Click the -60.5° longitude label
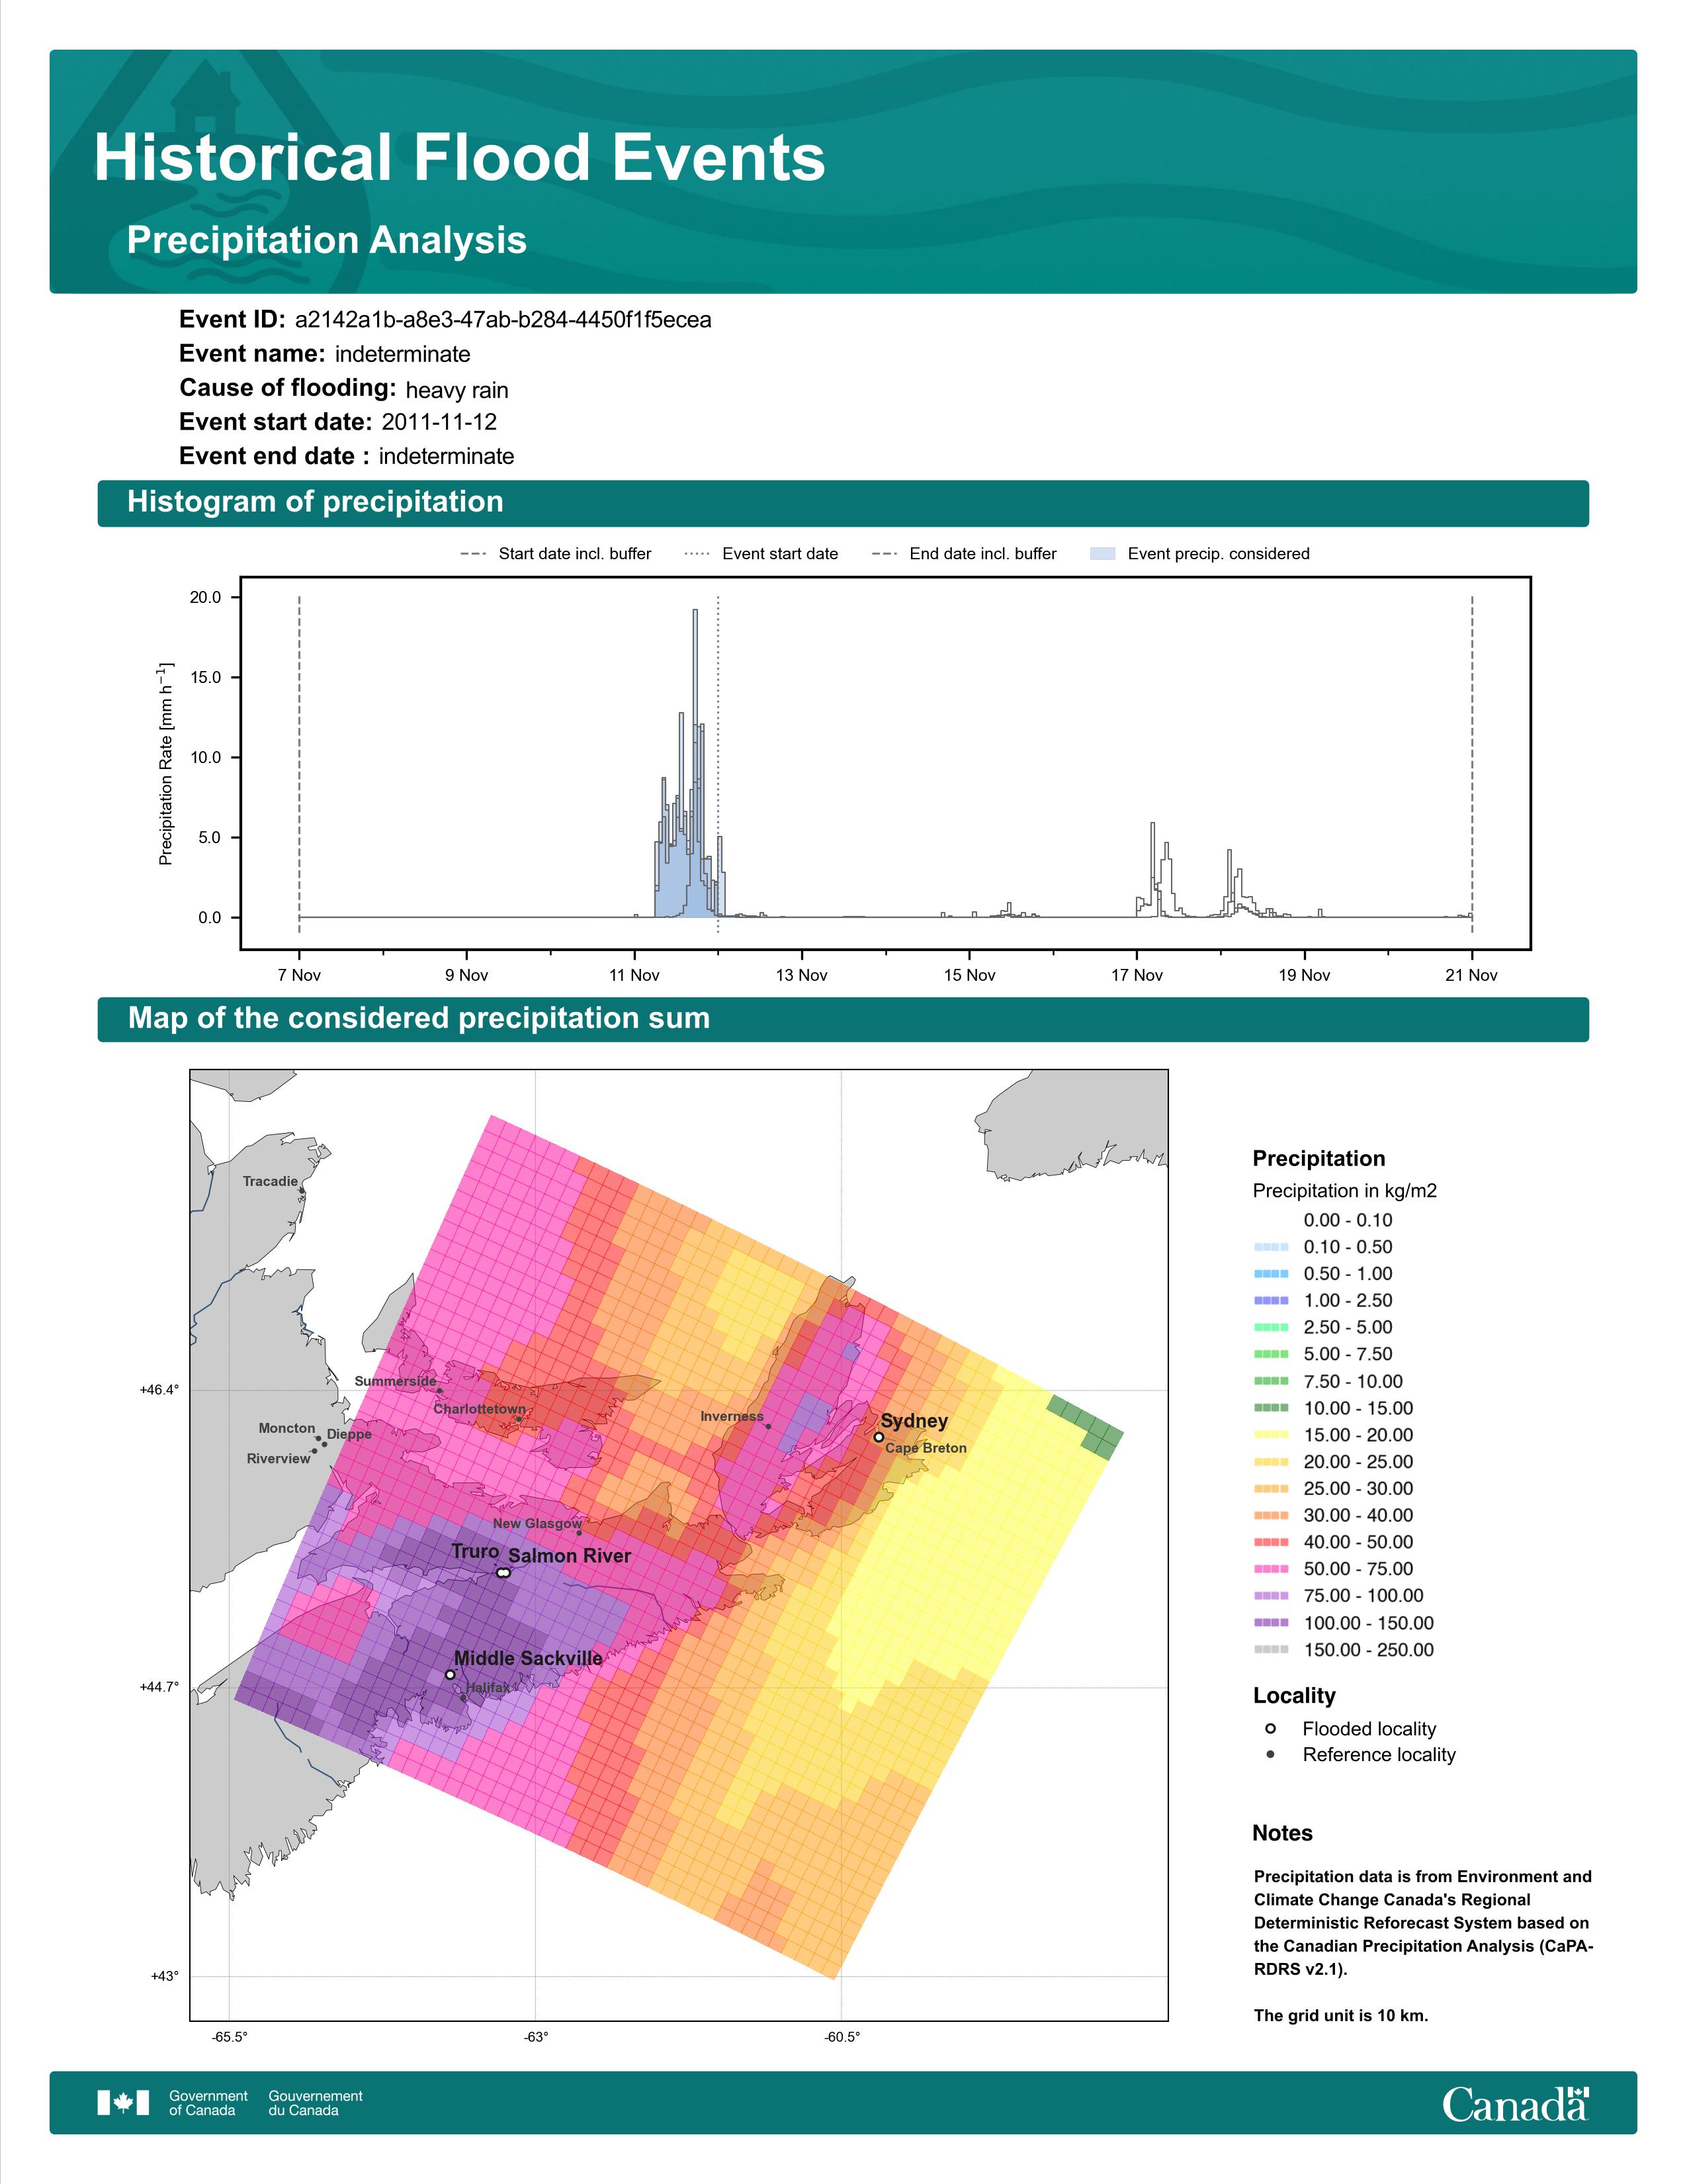 tap(842, 2037)
